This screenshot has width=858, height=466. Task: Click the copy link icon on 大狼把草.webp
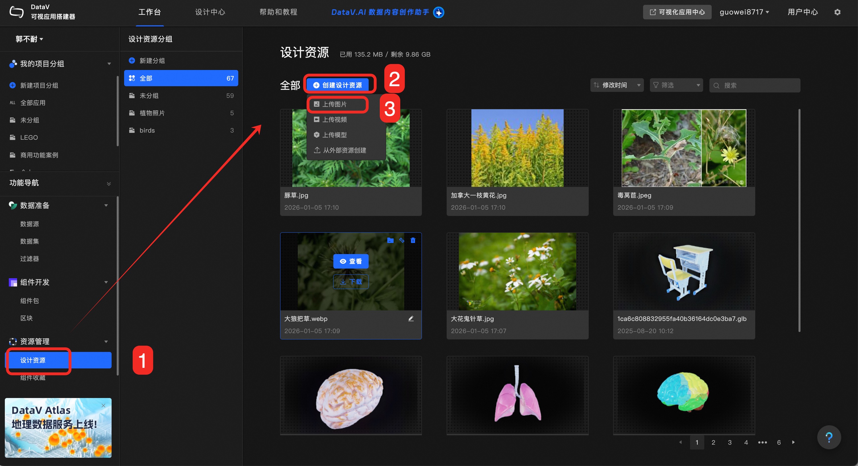coord(402,240)
